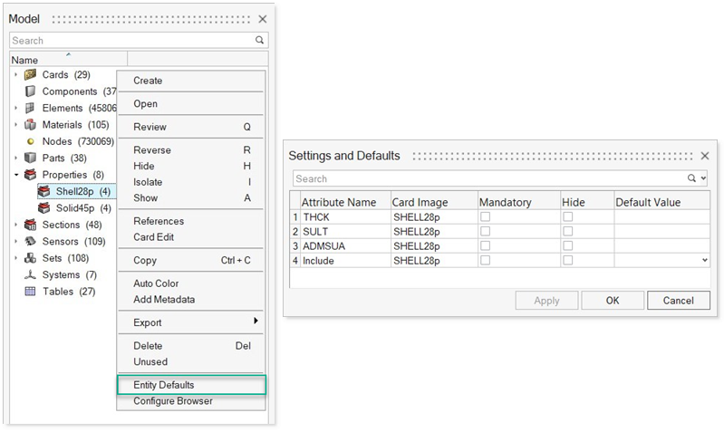Open Default Value dropdown for Include
724x432 pixels.
(705, 261)
